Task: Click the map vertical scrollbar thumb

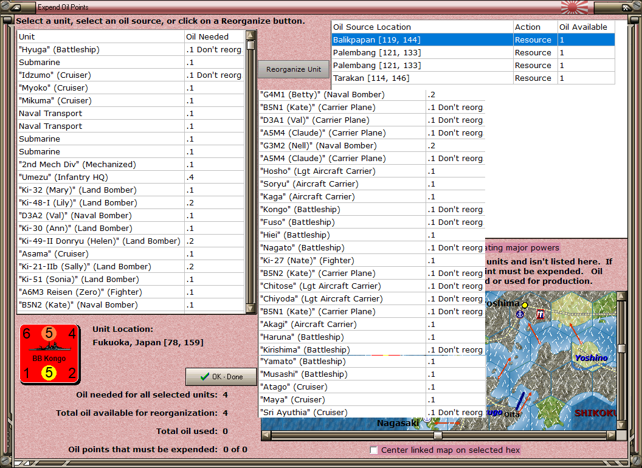Action: (621, 348)
